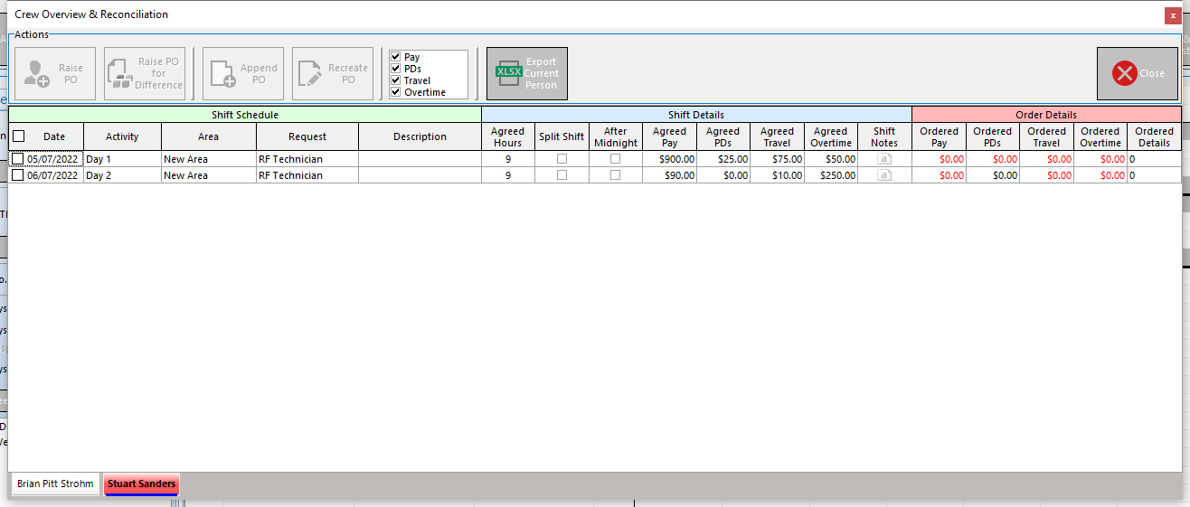
Task: Toggle the PDs checkbox
Action: [396, 69]
